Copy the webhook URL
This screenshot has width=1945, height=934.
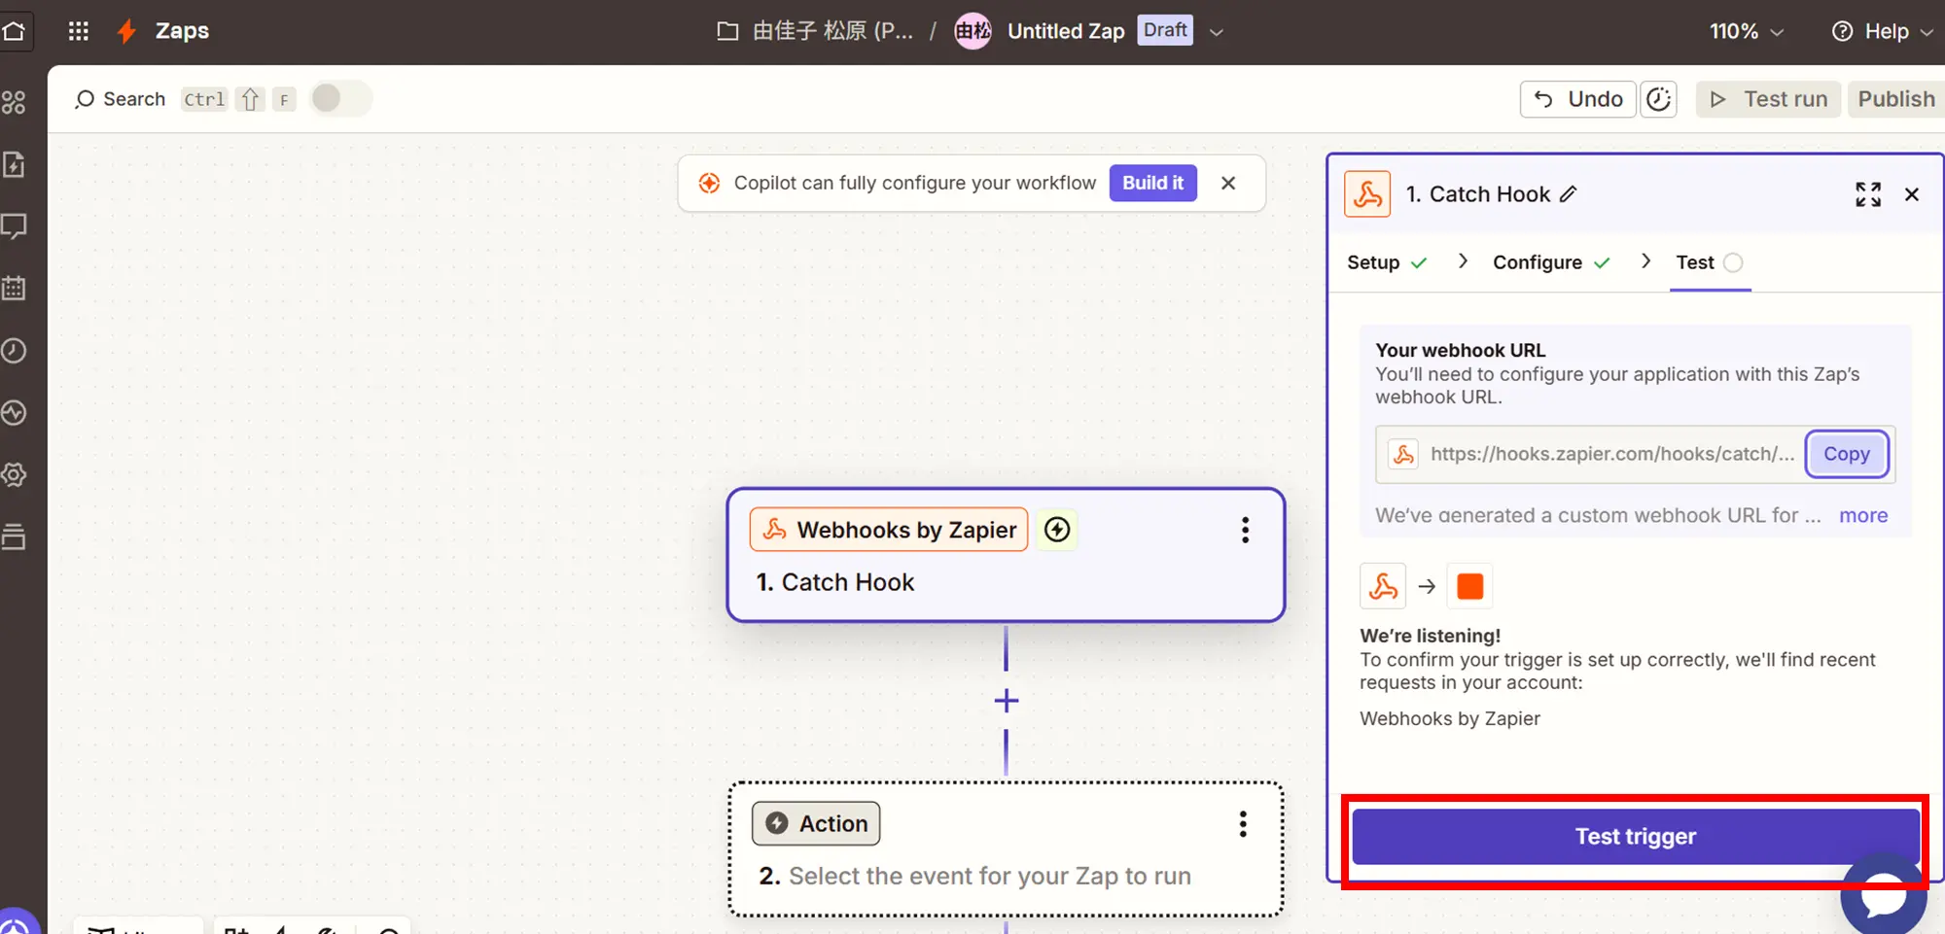pyautogui.click(x=1846, y=454)
